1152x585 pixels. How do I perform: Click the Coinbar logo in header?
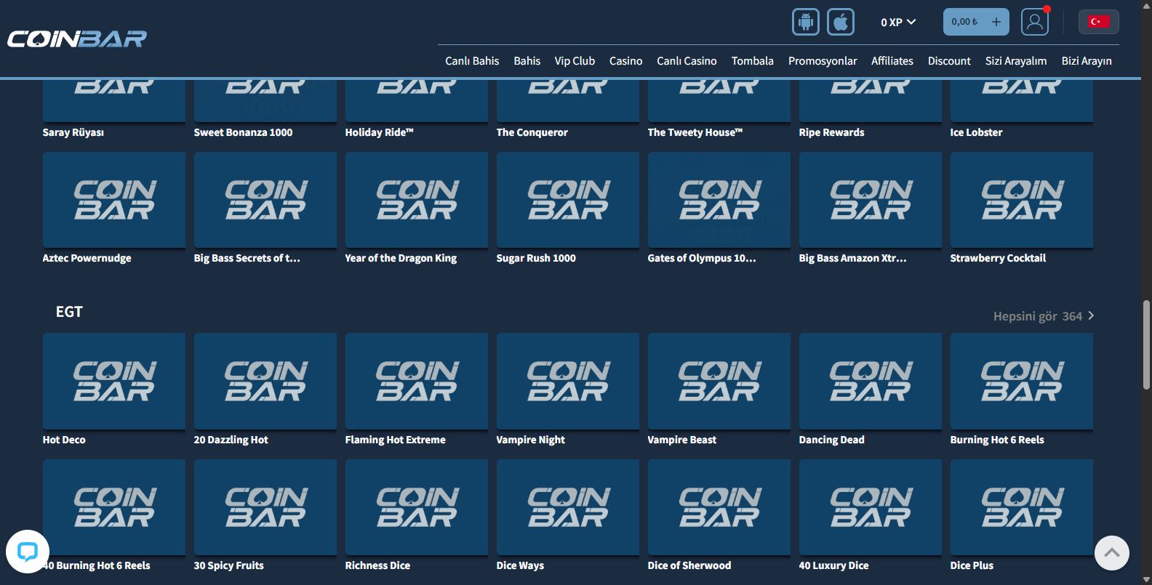77,39
